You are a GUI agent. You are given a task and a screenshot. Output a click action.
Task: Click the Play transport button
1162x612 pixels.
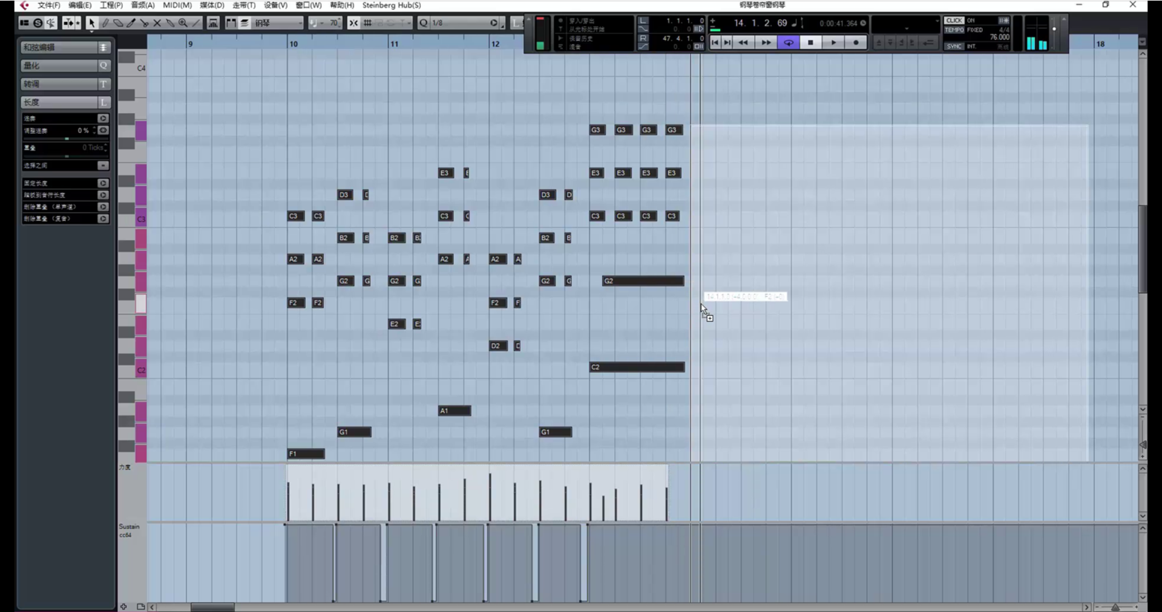click(x=833, y=42)
